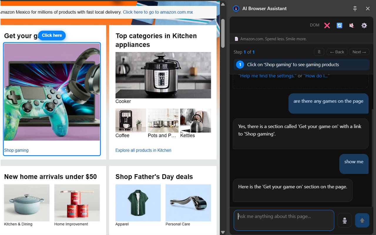Image resolution: width=376 pixels, height=235 pixels.
Task: Click the page scrollbar up arrow
Action: (223, 4)
